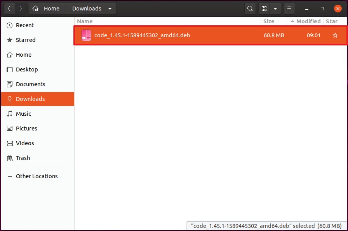
Task: Open view options dropdown arrow
Action: 275,9
